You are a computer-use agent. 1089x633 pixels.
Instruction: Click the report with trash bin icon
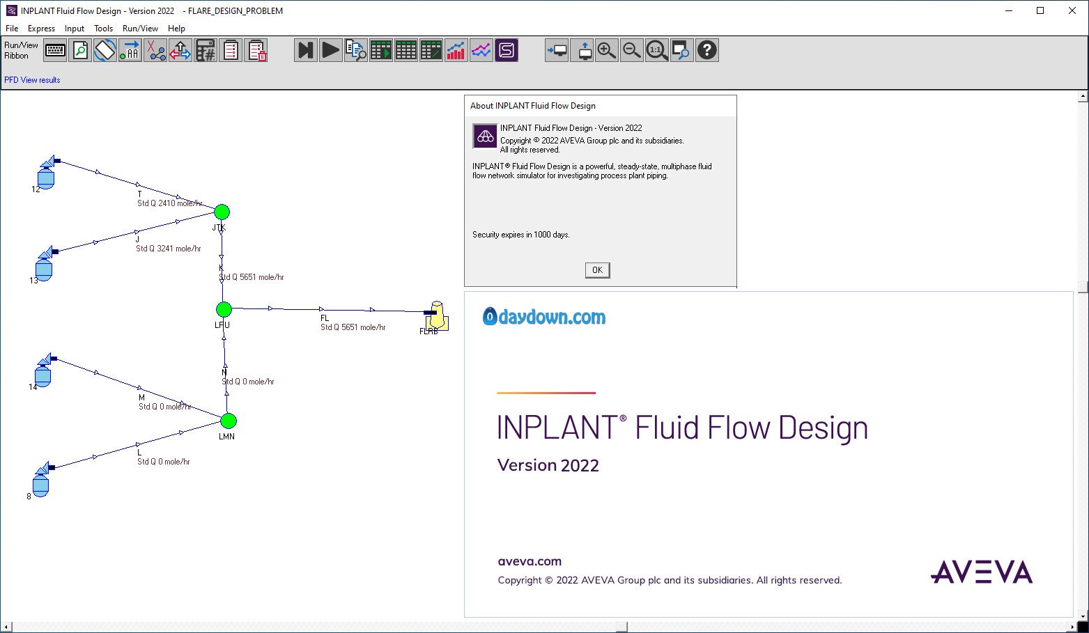[256, 50]
